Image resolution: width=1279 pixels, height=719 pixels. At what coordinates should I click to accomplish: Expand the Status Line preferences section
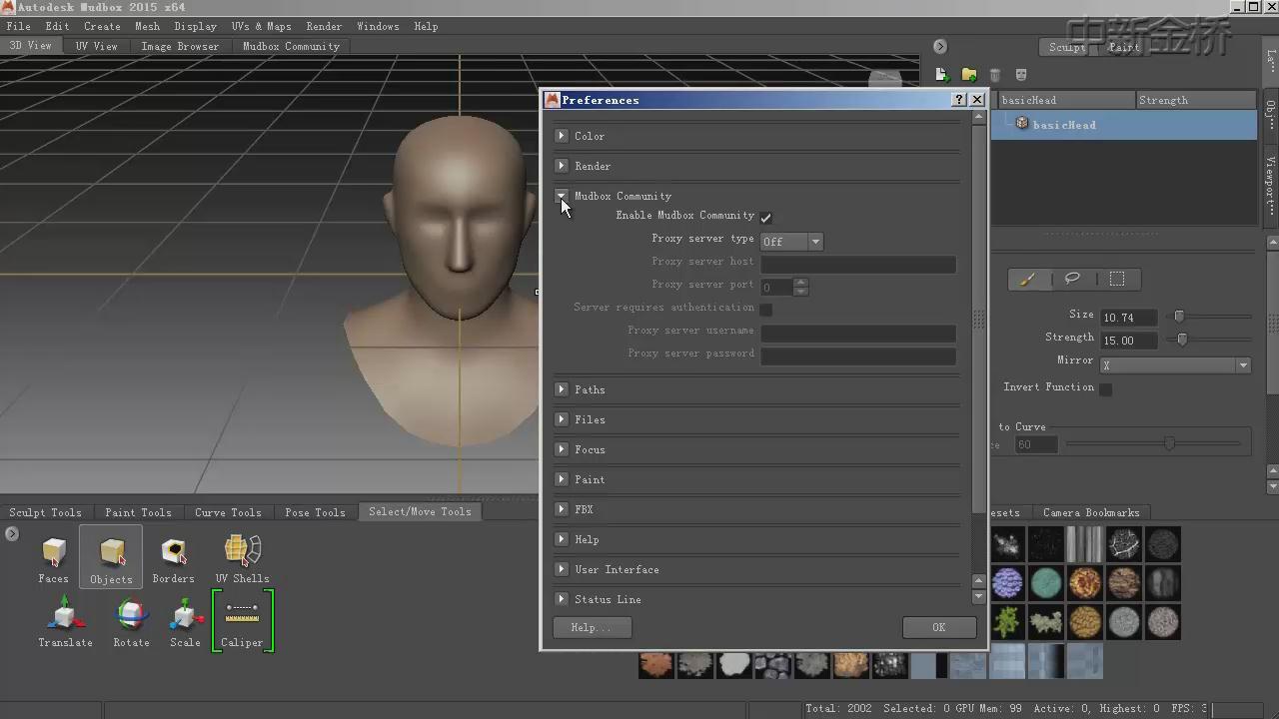click(562, 599)
